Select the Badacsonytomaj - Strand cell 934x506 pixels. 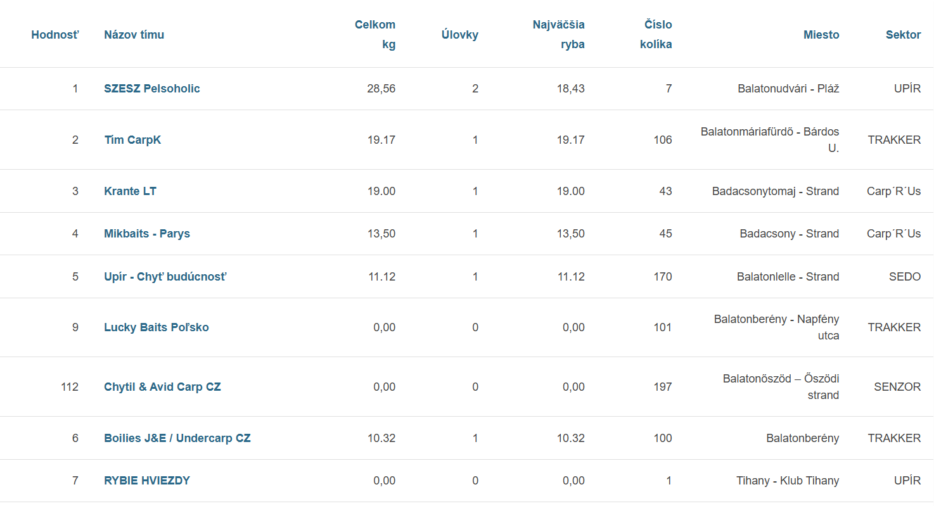point(776,191)
